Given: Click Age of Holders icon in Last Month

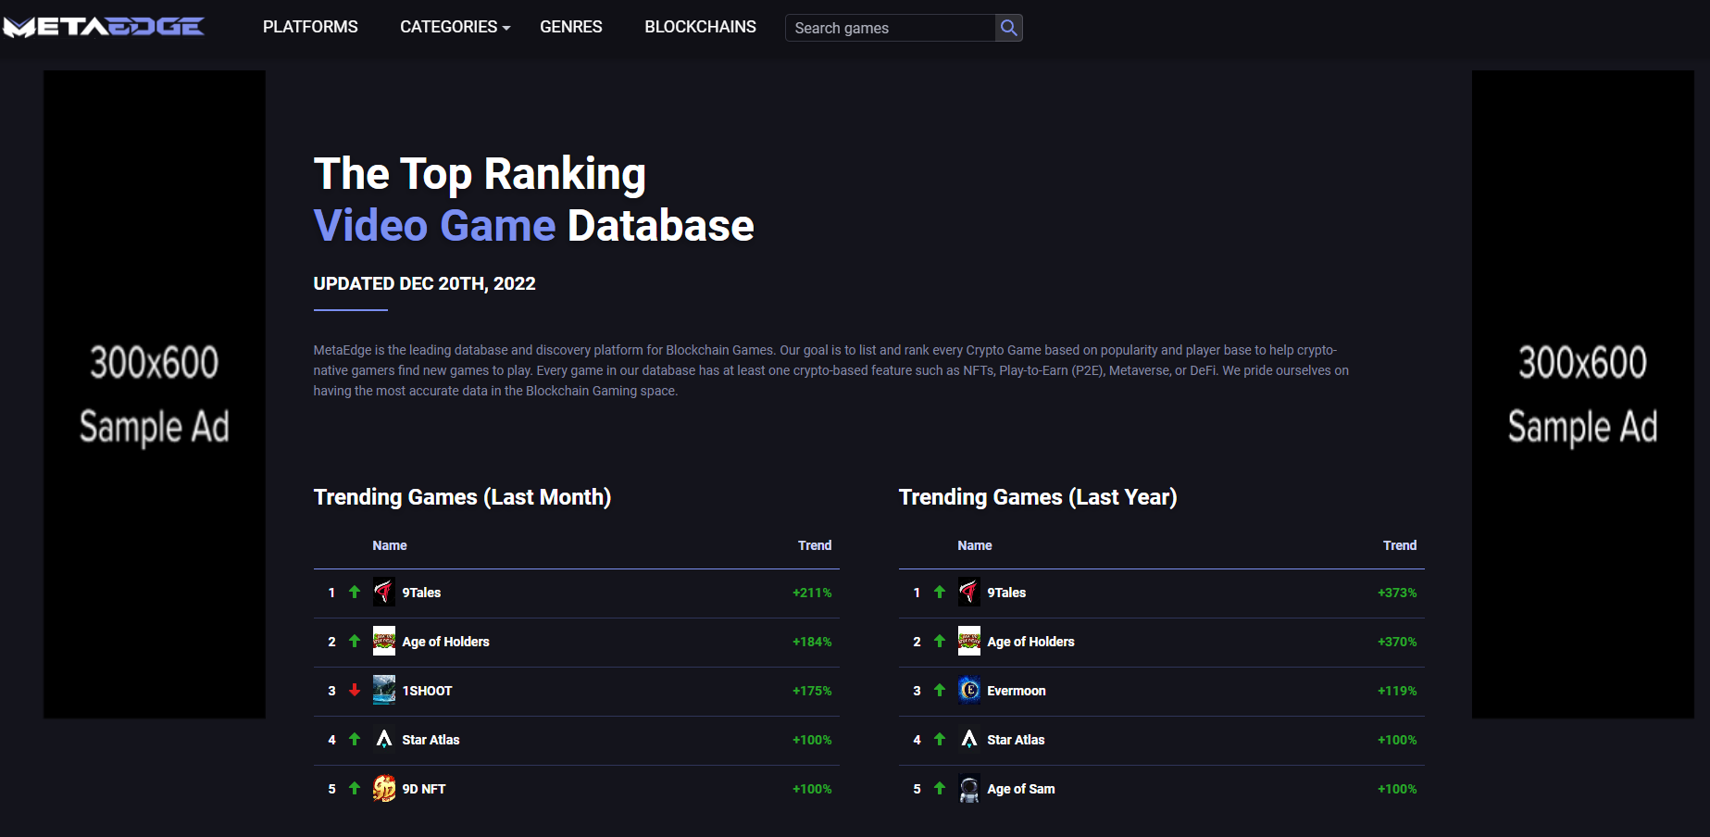Looking at the screenshot, I should click(x=383, y=641).
